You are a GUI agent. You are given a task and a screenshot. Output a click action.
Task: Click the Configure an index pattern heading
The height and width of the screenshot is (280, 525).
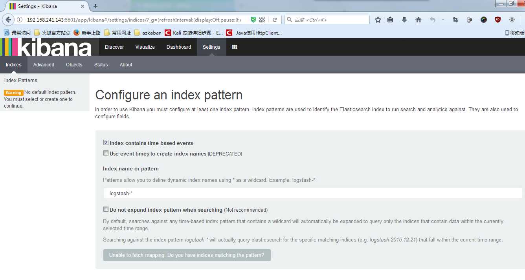169,95
